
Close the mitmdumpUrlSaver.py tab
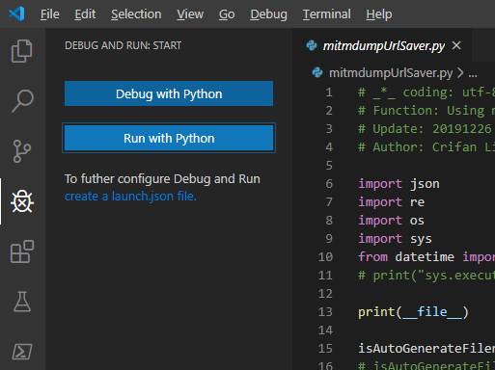(x=456, y=45)
